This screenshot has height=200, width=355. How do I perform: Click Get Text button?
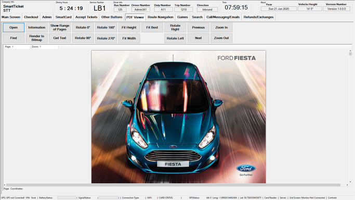60,38
